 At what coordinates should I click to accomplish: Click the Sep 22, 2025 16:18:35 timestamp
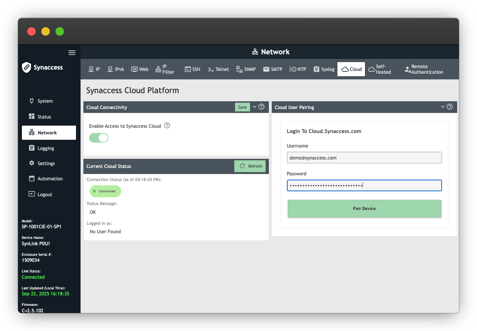pos(45,294)
